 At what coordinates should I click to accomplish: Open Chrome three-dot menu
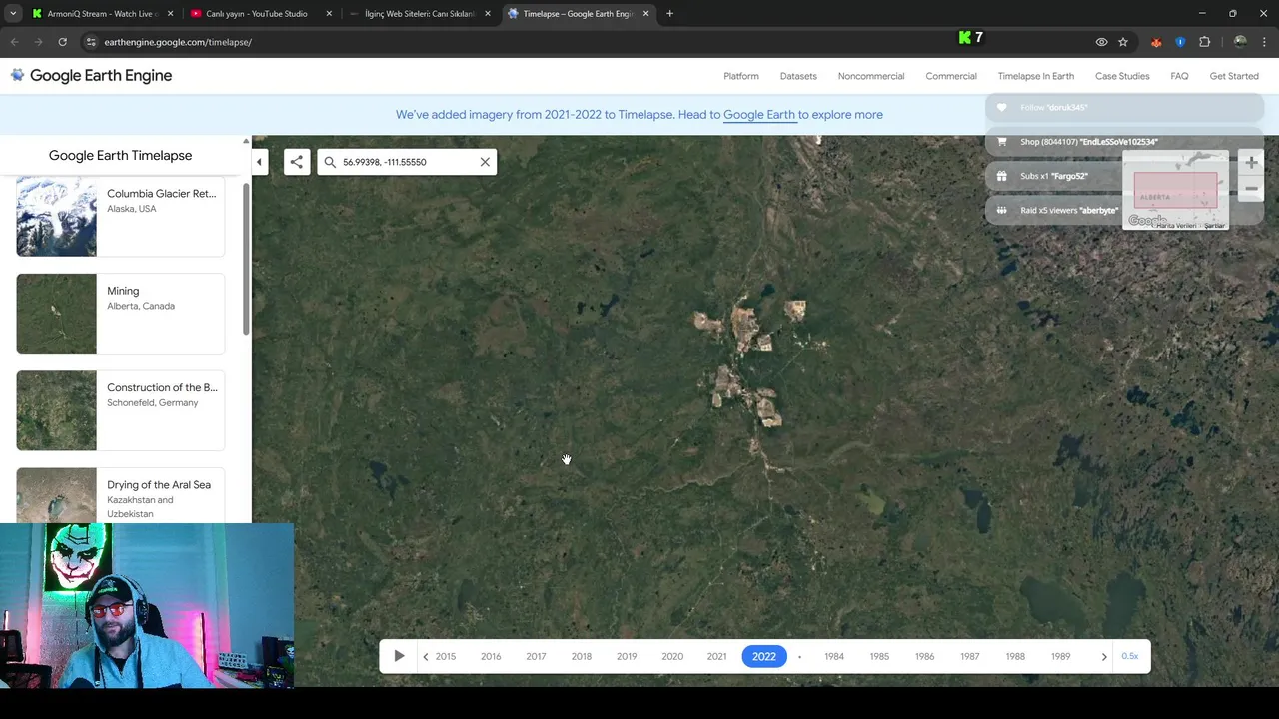(x=1264, y=42)
